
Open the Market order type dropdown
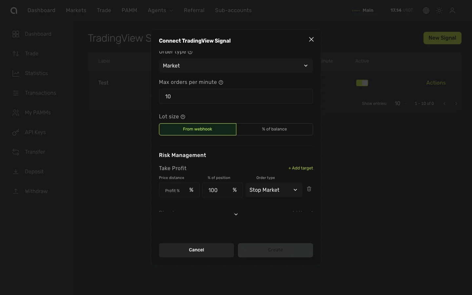[x=236, y=66]
